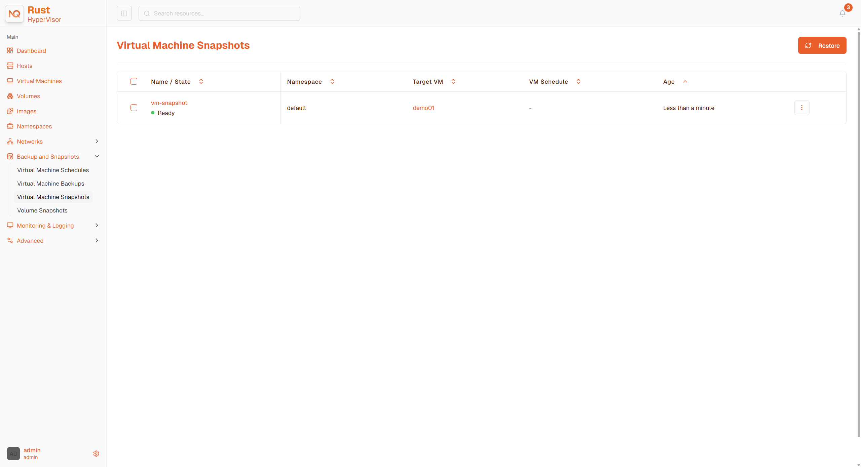Open Hosts in the sidebar

(x=25, y=66)
